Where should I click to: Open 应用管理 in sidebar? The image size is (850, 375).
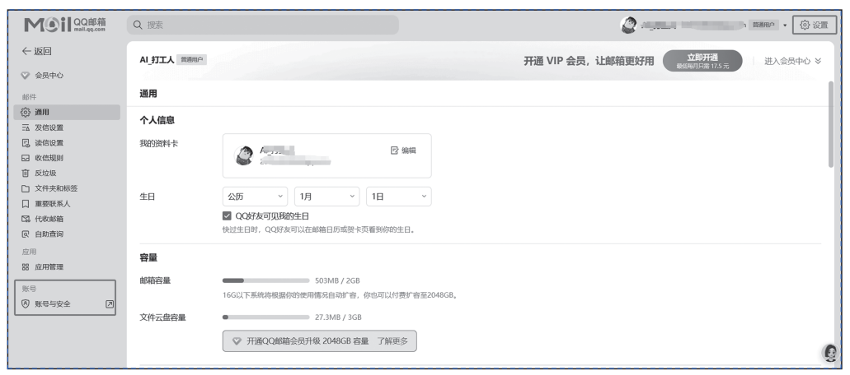49,267
